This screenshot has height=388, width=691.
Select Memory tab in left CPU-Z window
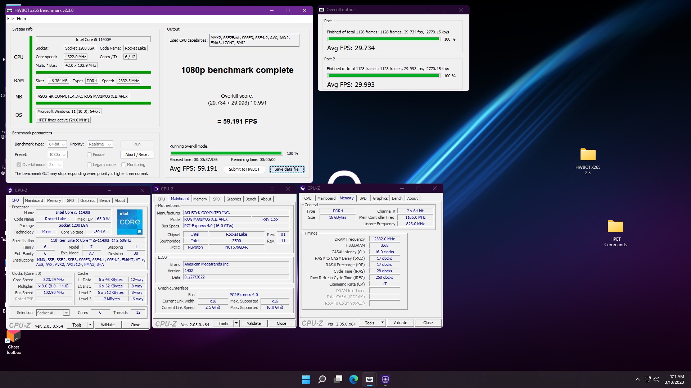click(x=54, y=200)
